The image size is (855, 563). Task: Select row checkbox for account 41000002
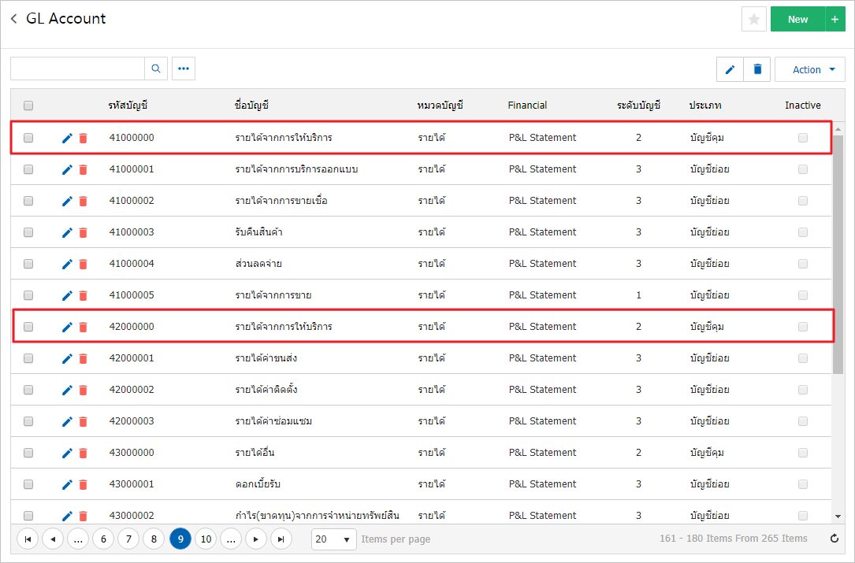click(x=28, y=201)
